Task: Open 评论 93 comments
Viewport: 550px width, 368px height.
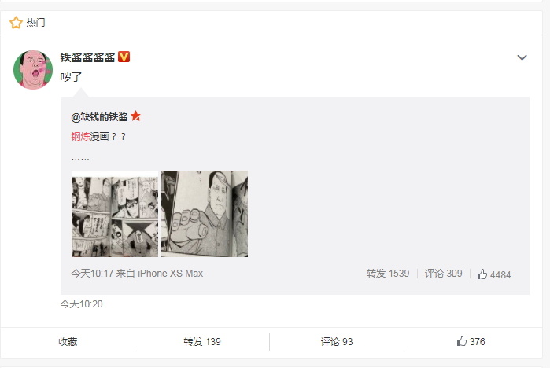Action: [337, 342]
